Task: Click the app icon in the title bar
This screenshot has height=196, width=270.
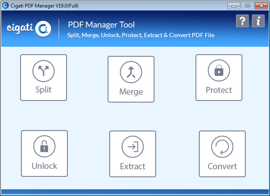Action: pos(5,6)
